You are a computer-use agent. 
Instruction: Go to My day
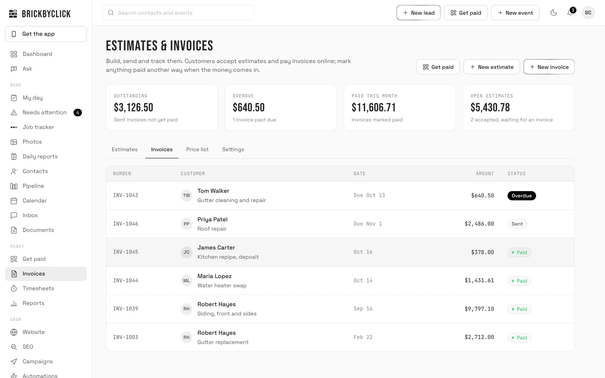tap(46, 98)
